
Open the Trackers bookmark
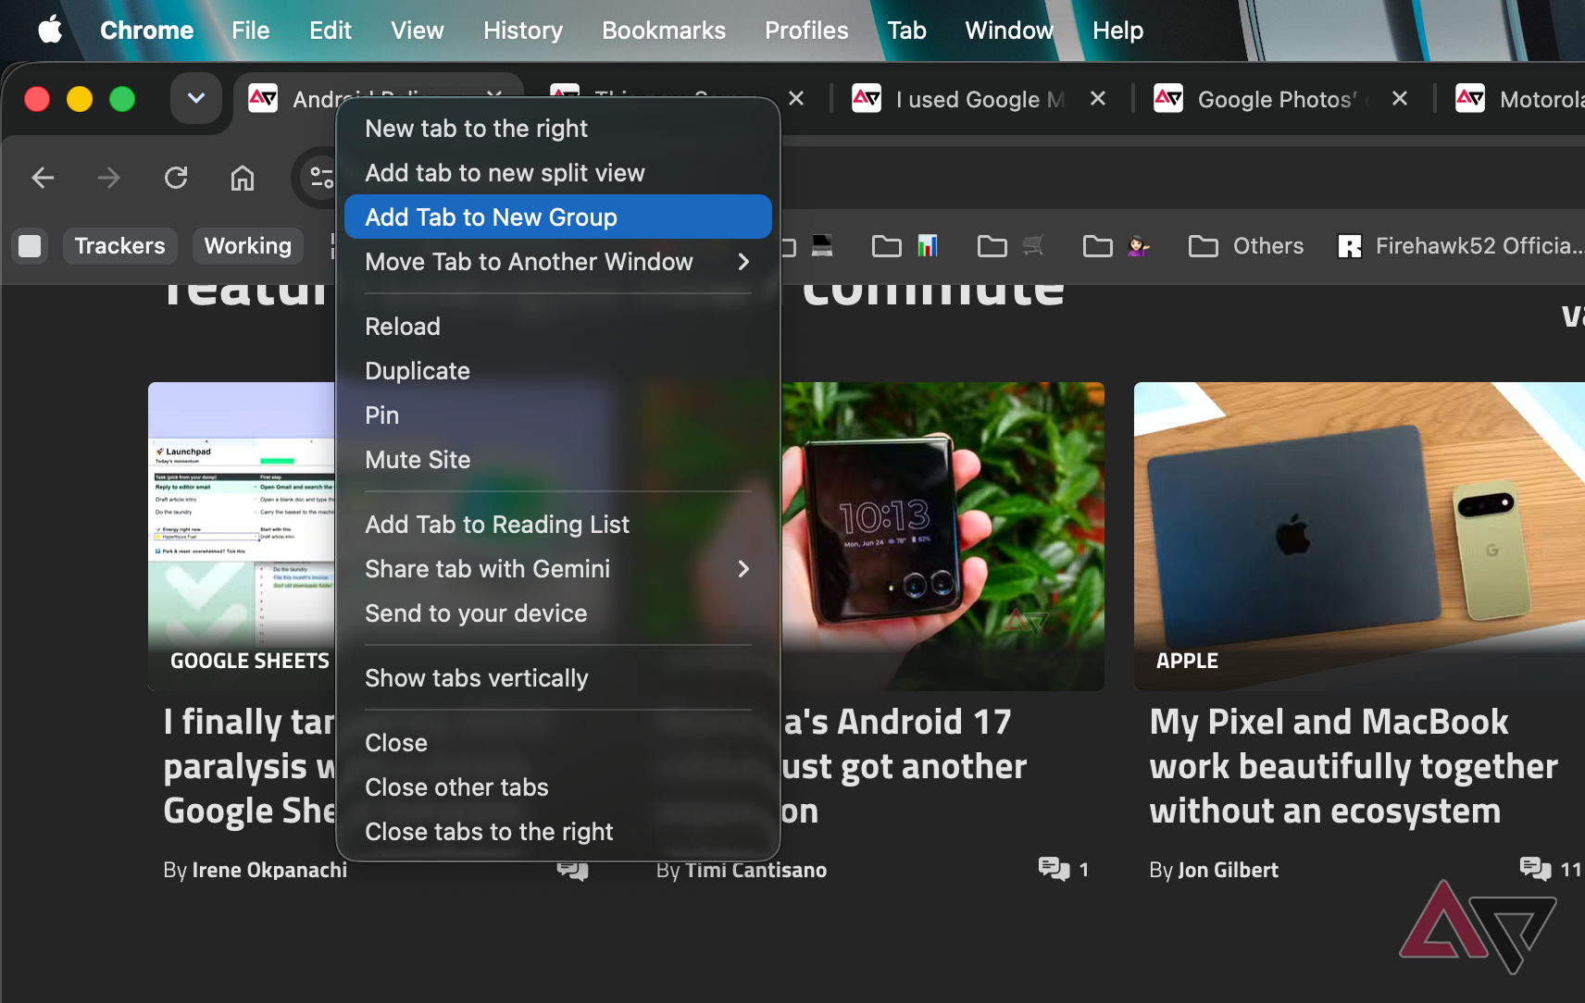tap(119, 245)
